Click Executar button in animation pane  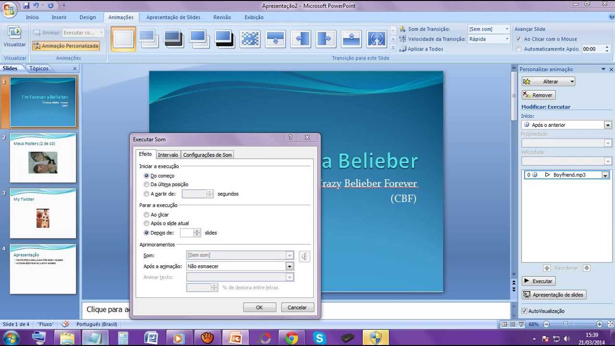[x=539, y=281]
